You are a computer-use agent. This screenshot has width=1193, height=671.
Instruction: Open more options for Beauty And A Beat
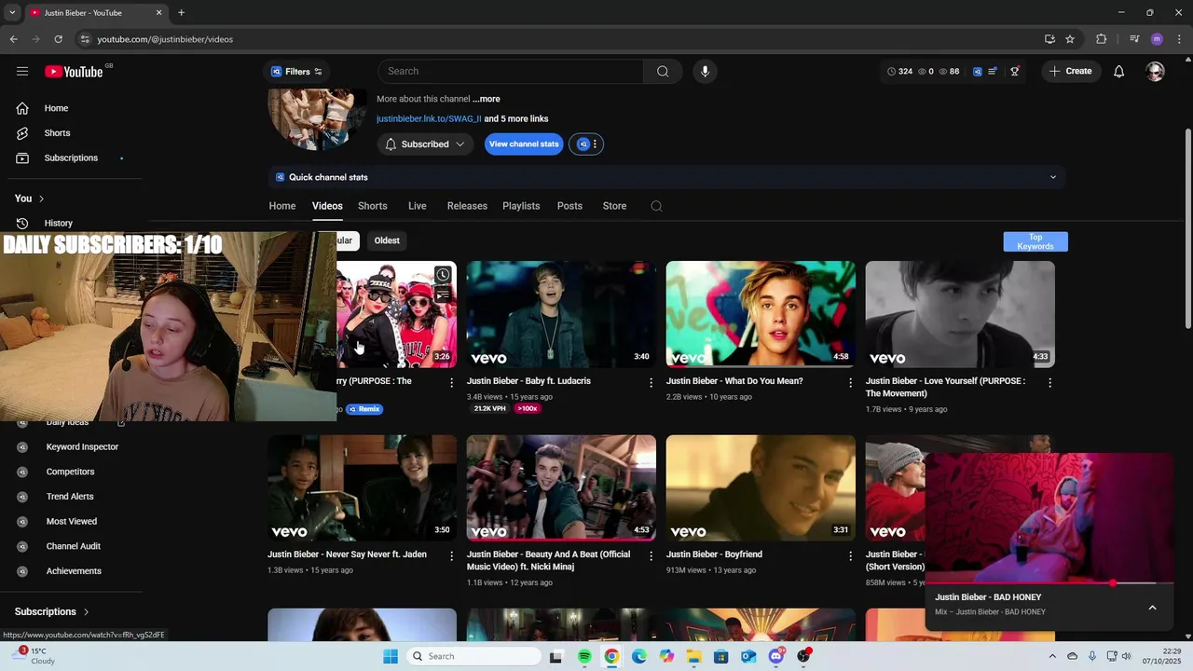click(651, 556)
